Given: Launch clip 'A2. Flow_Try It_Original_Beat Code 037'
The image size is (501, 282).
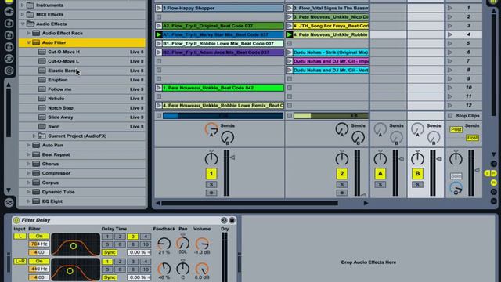Looking at the screenshot, I should 159,26.
